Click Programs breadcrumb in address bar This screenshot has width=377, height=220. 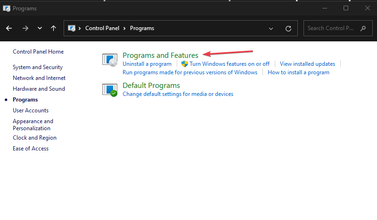click(x=142, y=28)
